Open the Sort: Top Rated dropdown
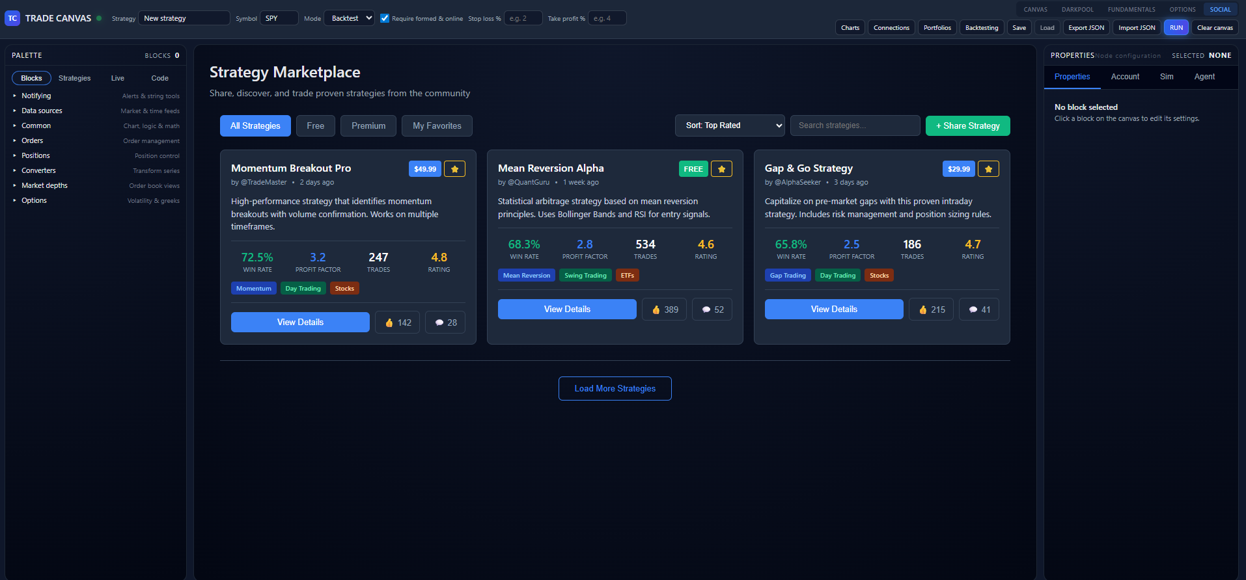The image size is (1246, 580). coord(730,125)
